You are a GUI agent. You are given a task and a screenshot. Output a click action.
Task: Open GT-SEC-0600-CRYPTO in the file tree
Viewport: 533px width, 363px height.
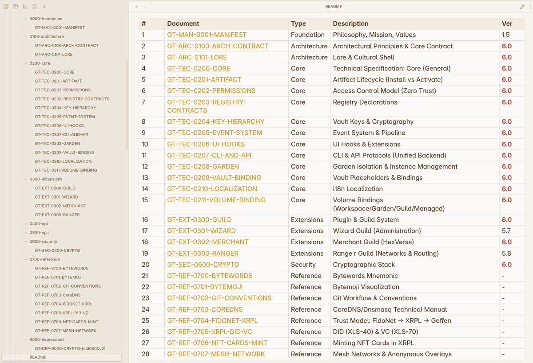(57, 250)
